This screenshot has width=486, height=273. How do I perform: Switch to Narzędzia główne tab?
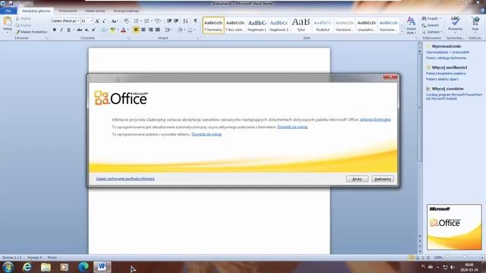click(36, 11)
